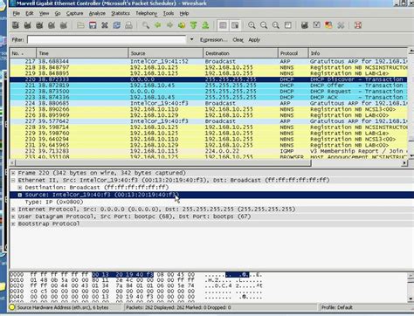Screen dimensions: 414x316
Task: Select packet 221 DHCP Offer row
Action: click(x=208, y=86)
